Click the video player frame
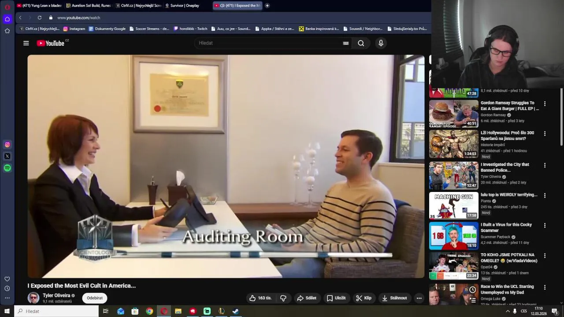This screenshot has width=564, height=317. point(226,166)
